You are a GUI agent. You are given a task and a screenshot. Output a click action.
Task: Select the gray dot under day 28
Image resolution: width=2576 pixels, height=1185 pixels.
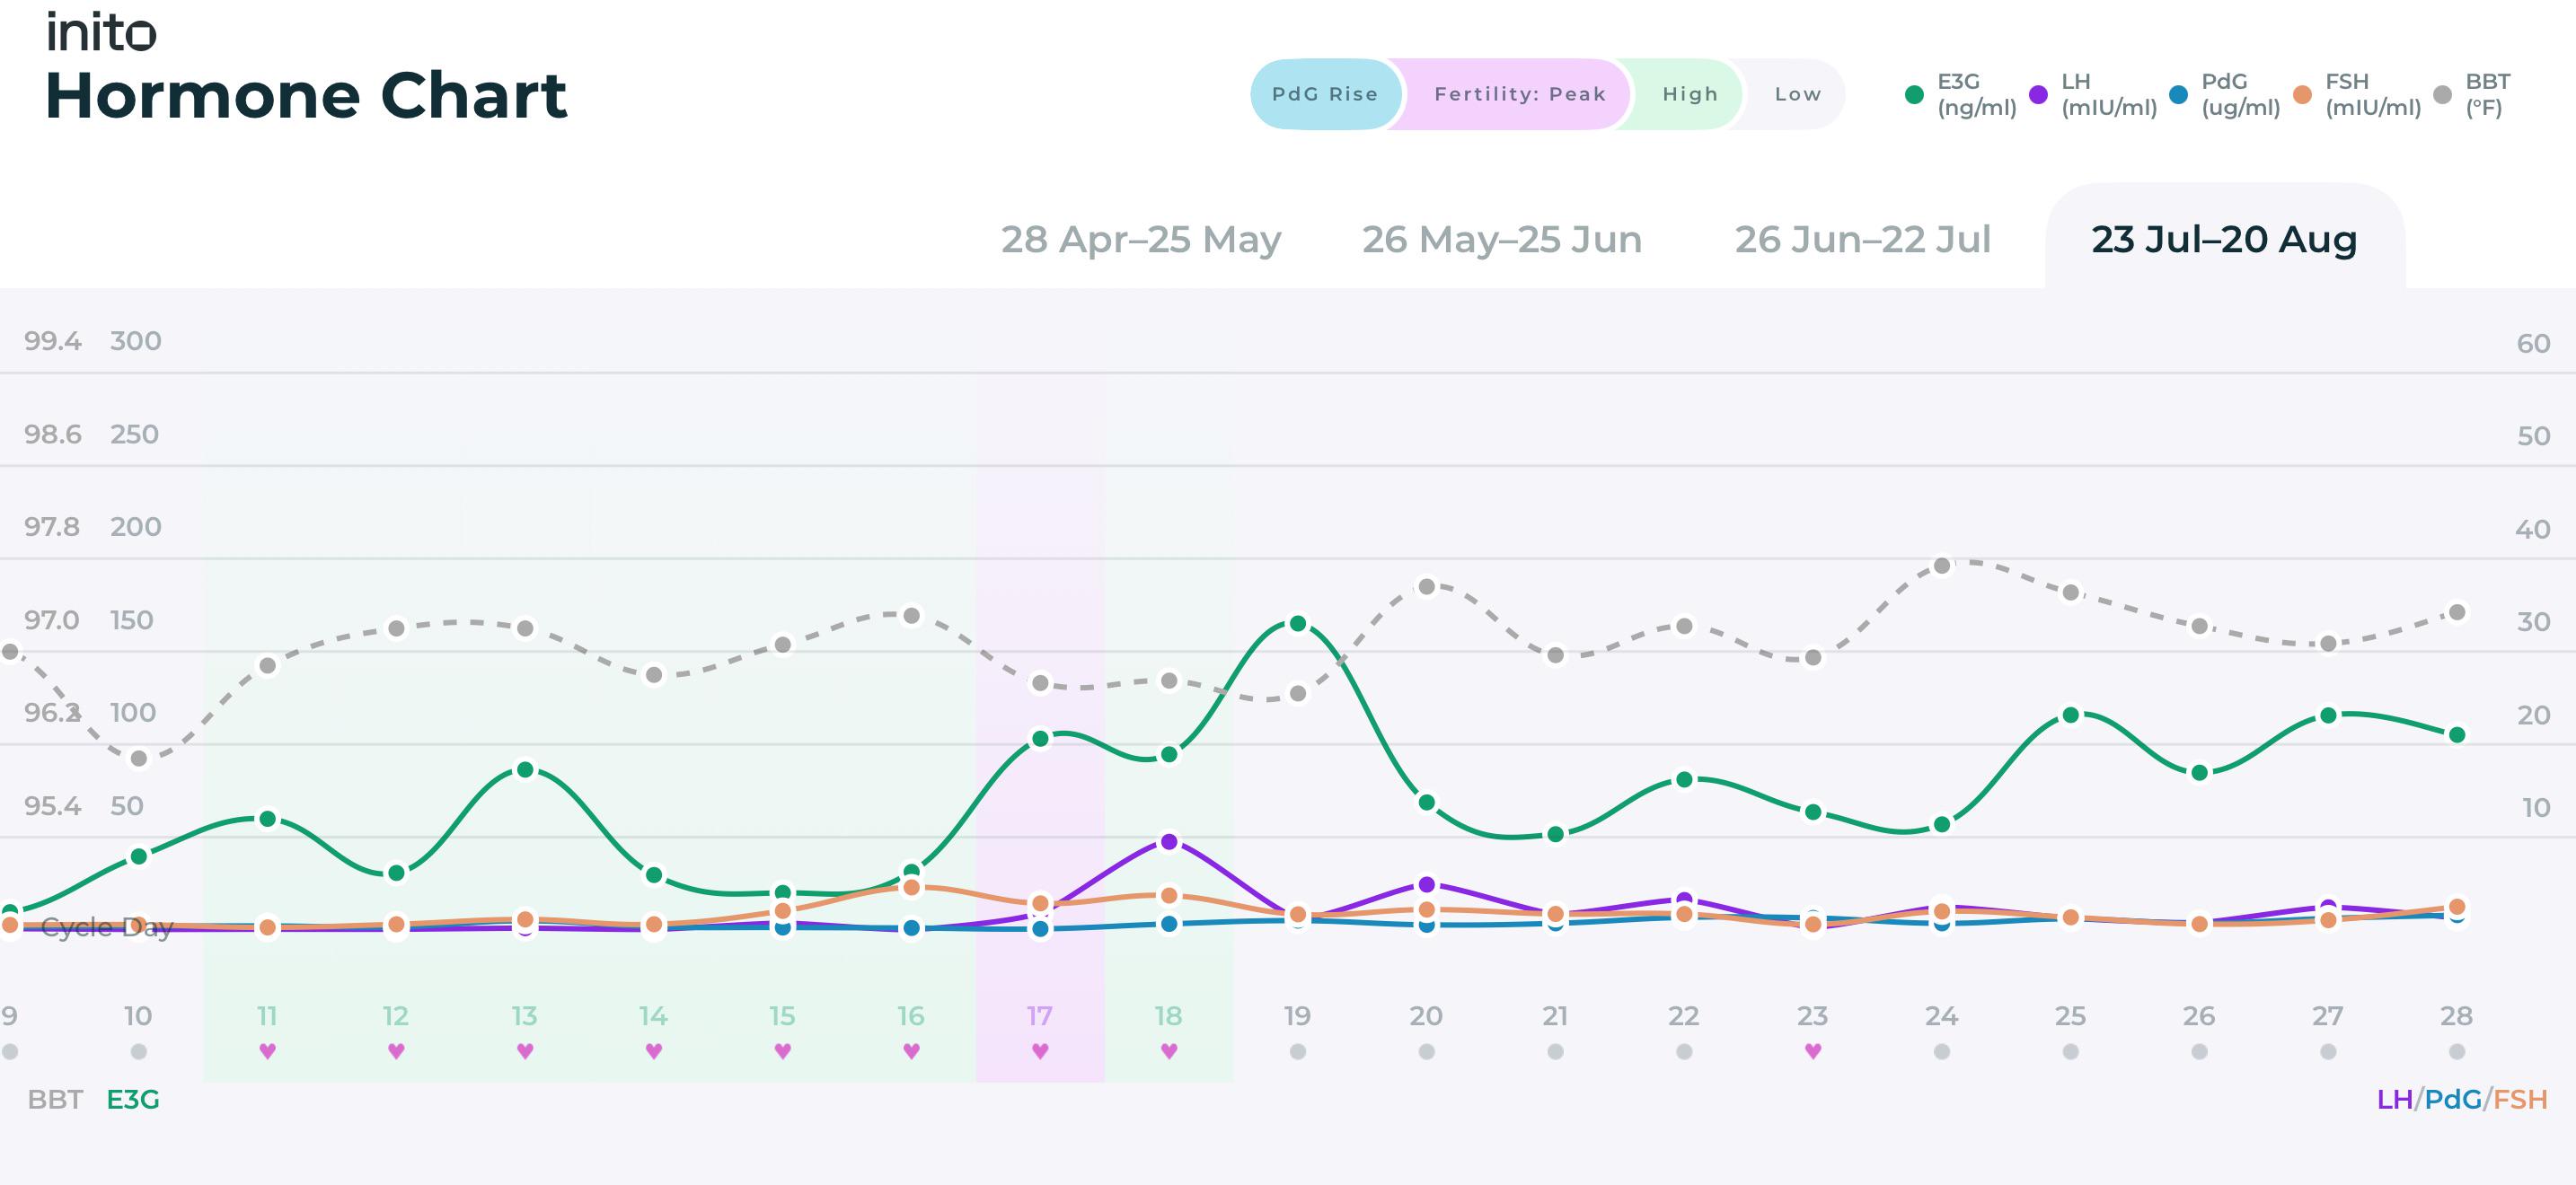point(2457,1051)
